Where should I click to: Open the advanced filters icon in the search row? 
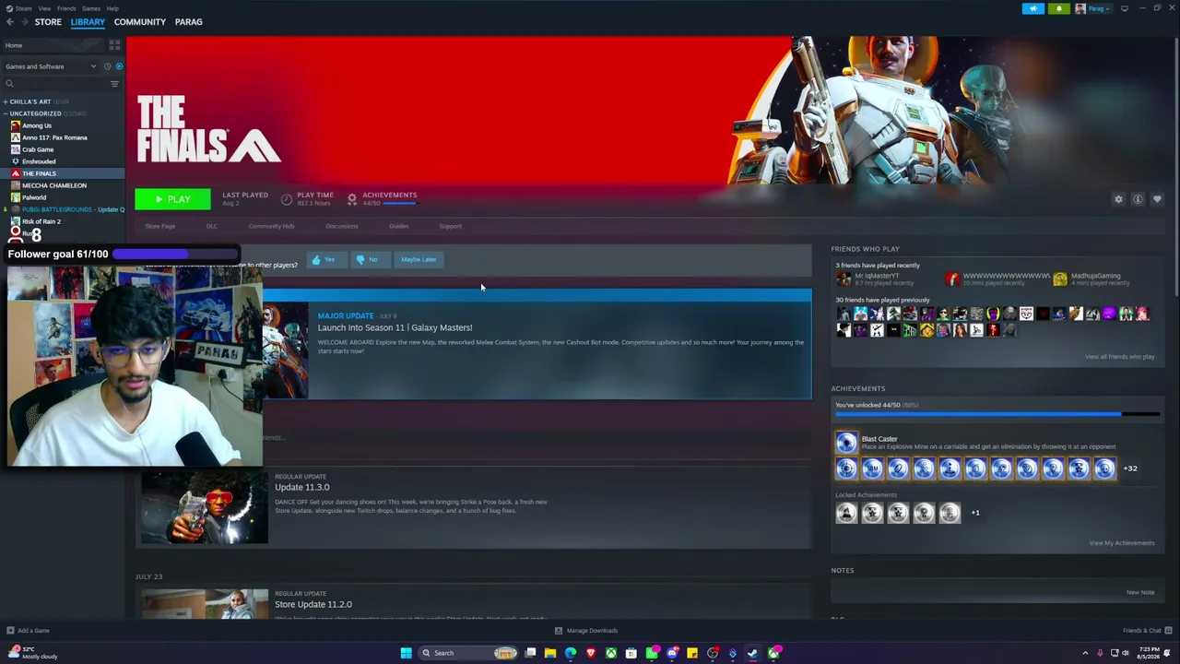[x=114, y=84]
